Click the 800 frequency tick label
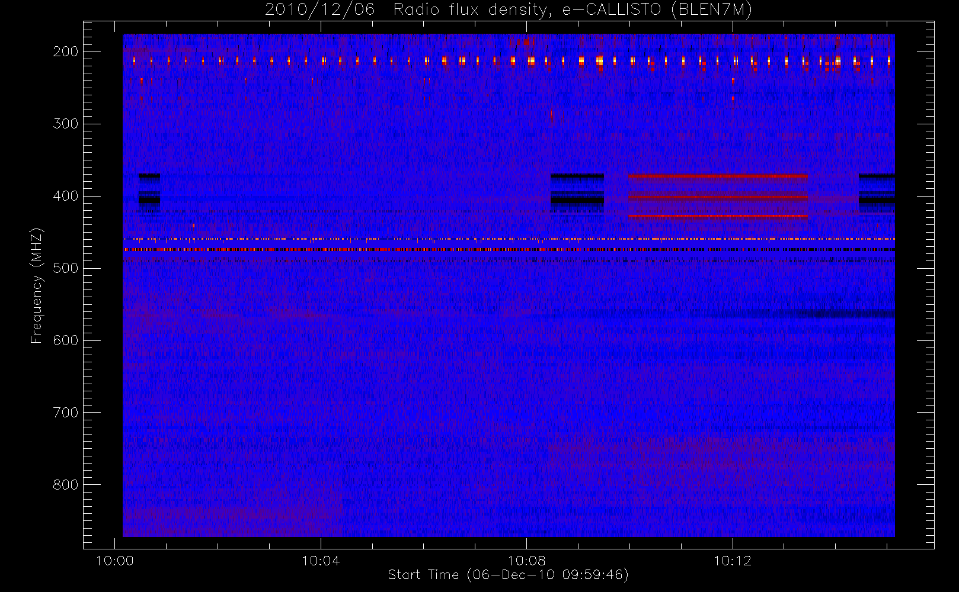This screenshot has width=959, height=592. (x=65, y=485)
